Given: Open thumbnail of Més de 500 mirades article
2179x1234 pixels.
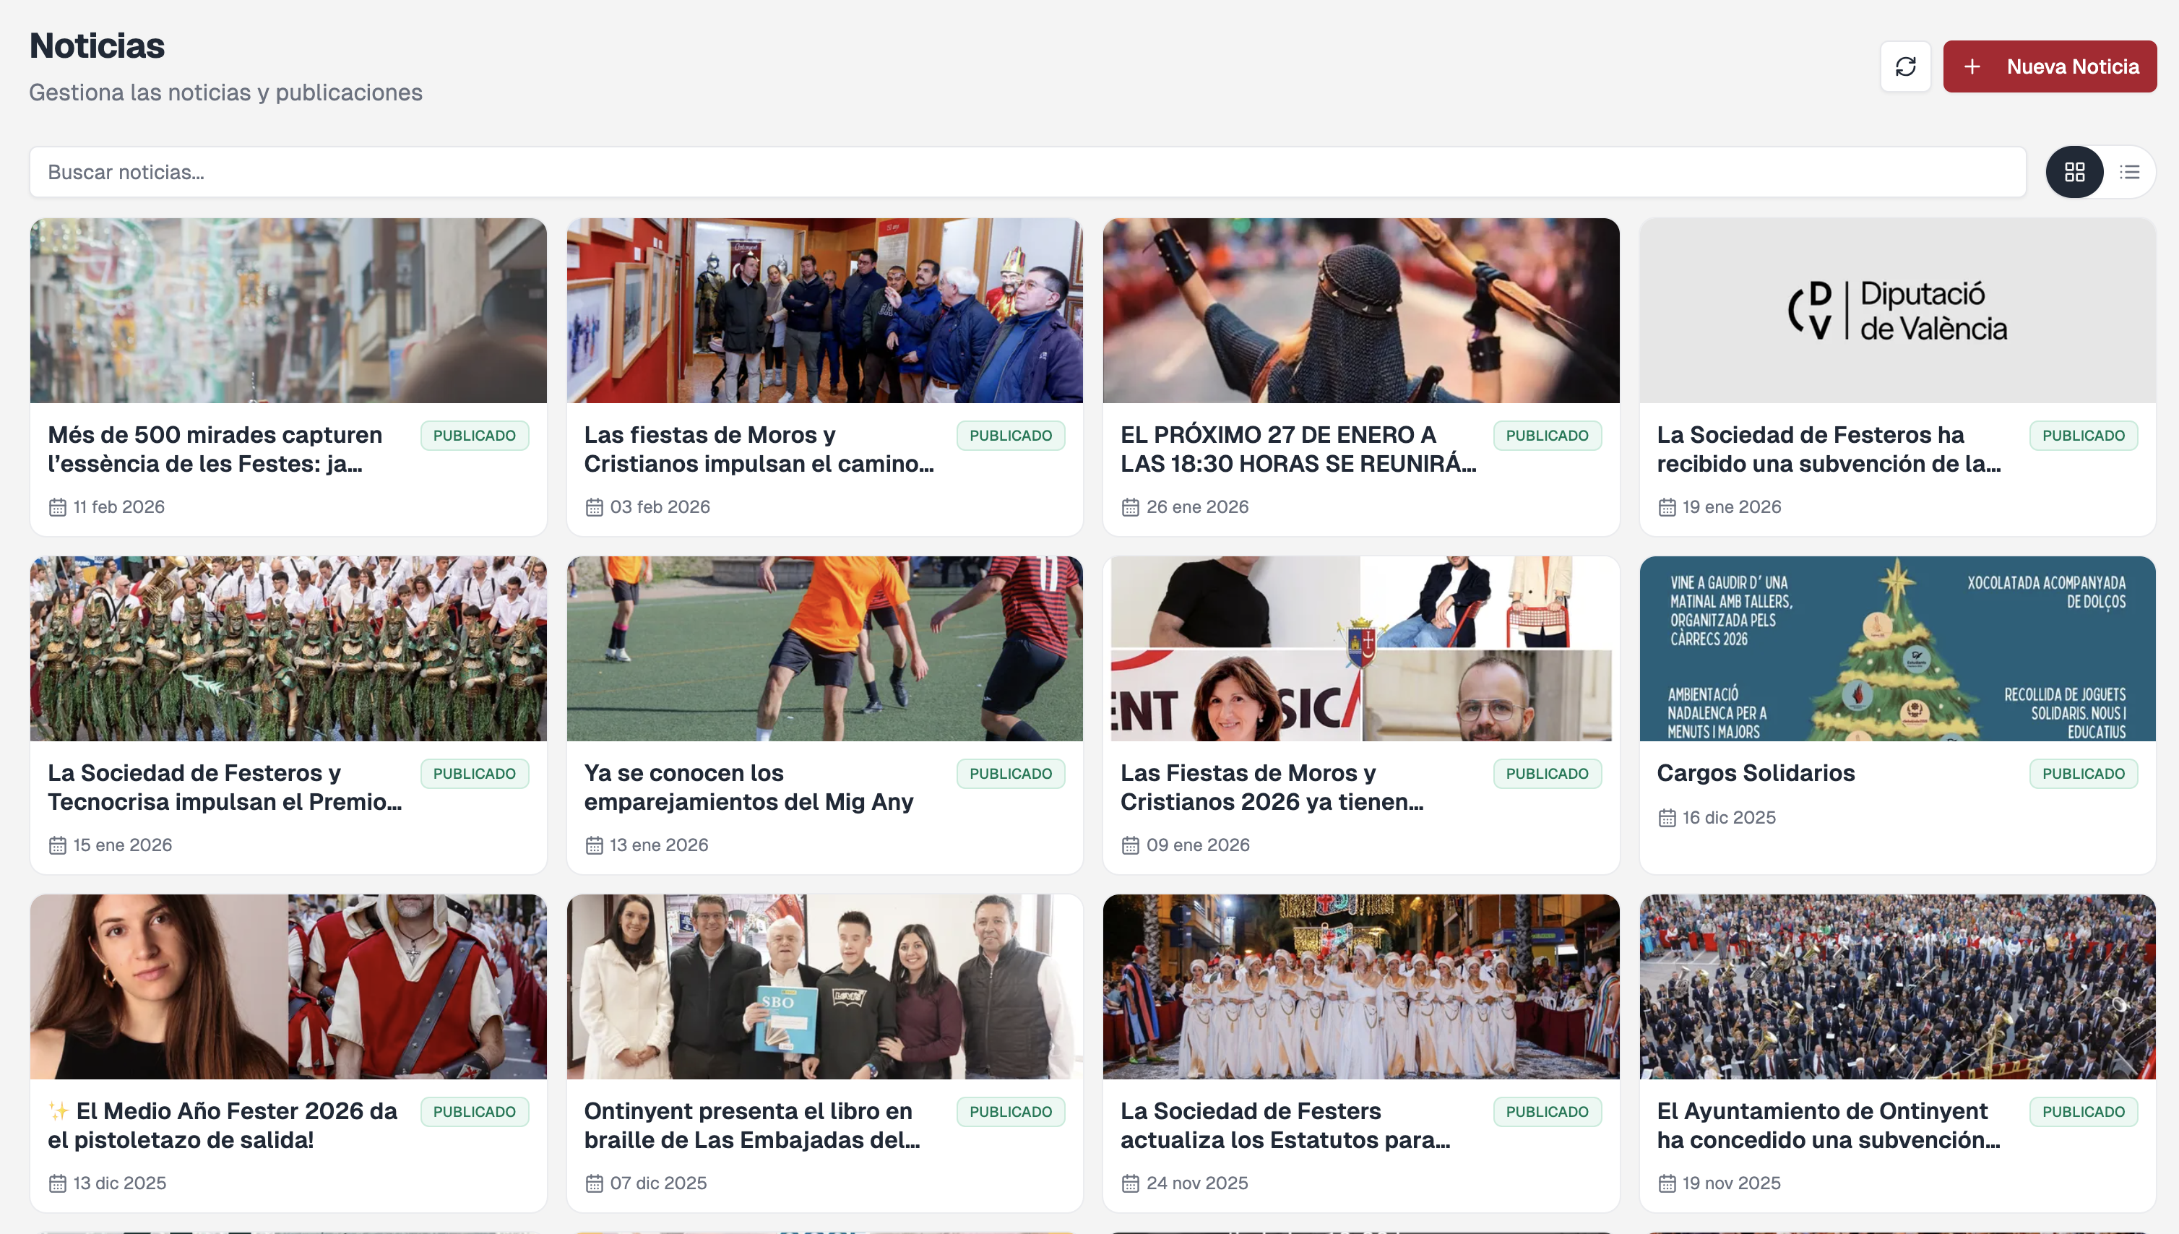Looking at the screenshot, I should [288, 310].
